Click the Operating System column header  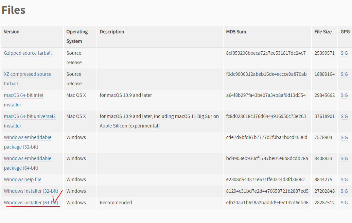pyautogui.click(x=77, y=36)
